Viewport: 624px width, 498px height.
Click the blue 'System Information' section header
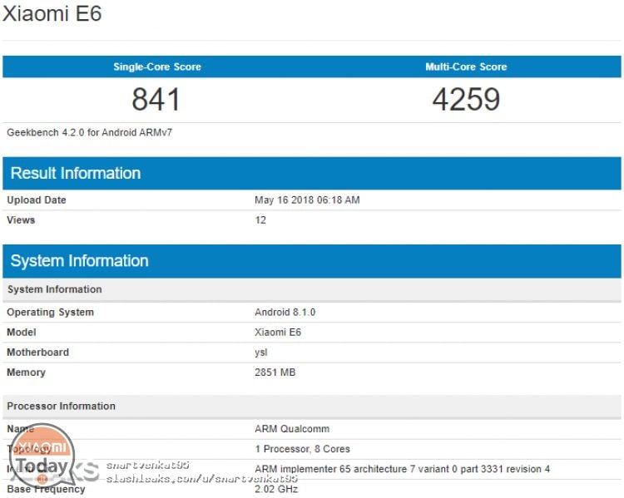(x=312, y=261)
